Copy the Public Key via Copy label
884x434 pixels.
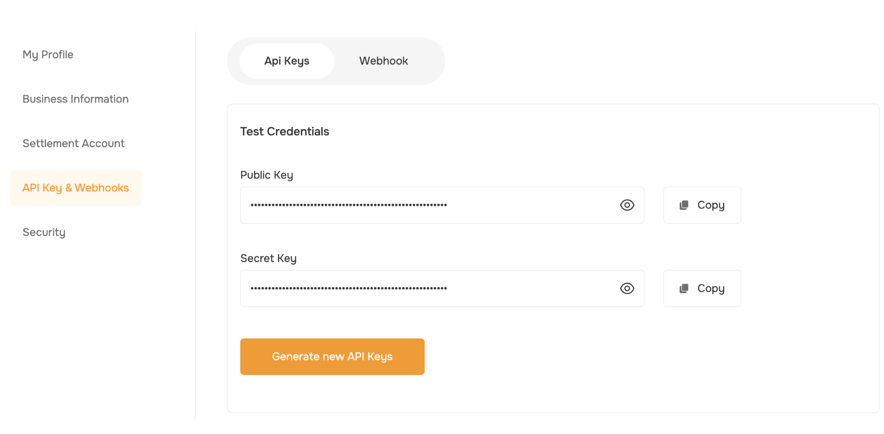tap(711, 205)
